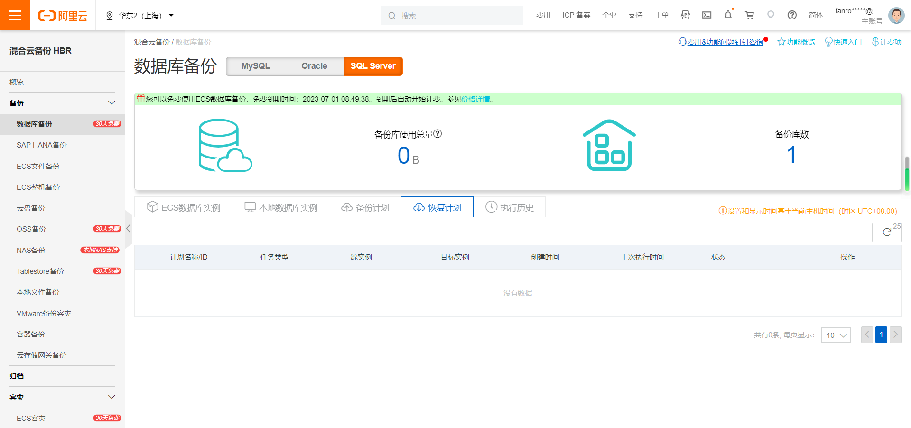Switch to 执行历史 tab
Screen dimensions: 911x428
click(x=510, y=207)
